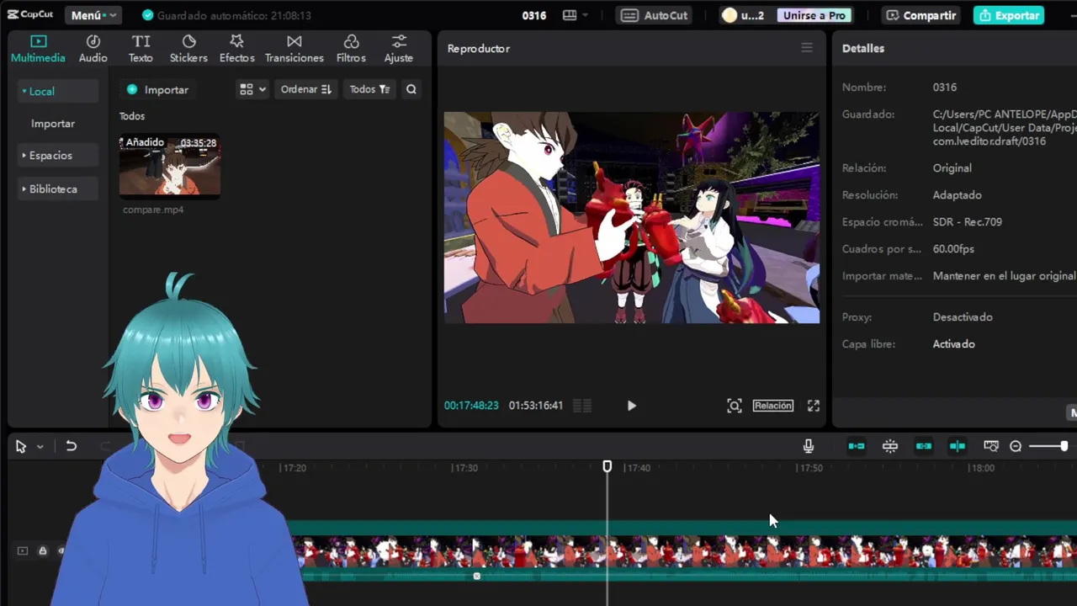Open the user account u...2 badge
Viewport: 1077px width, 606px height.
[743, 15]
